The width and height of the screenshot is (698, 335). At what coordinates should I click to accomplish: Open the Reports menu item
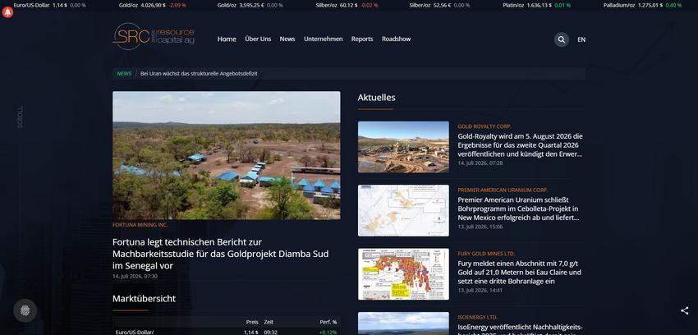362,39
